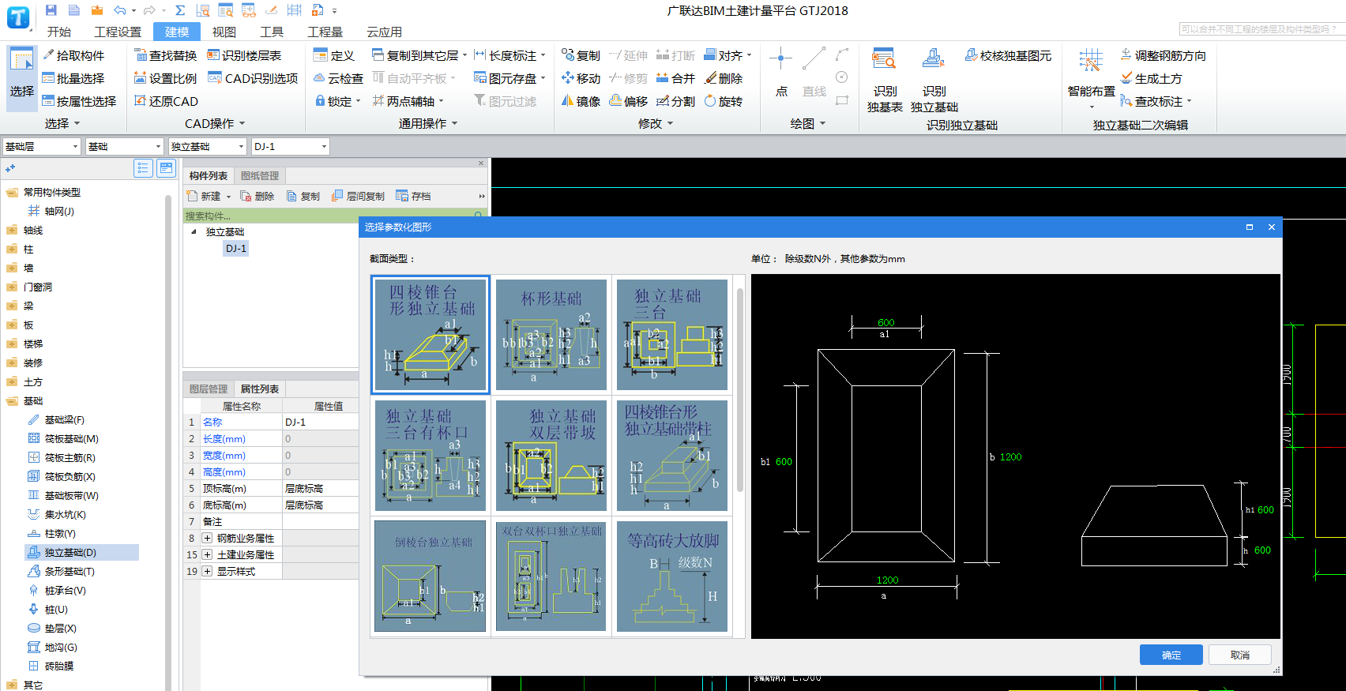Click 设置比例 set scale tool
The image size is (1346, 691).
tap(166, 78)
